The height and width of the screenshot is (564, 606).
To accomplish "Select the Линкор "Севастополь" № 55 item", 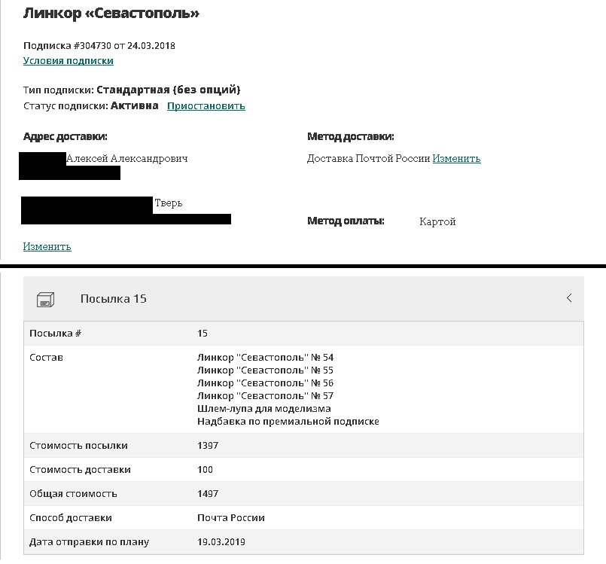I will click(265, 370).
